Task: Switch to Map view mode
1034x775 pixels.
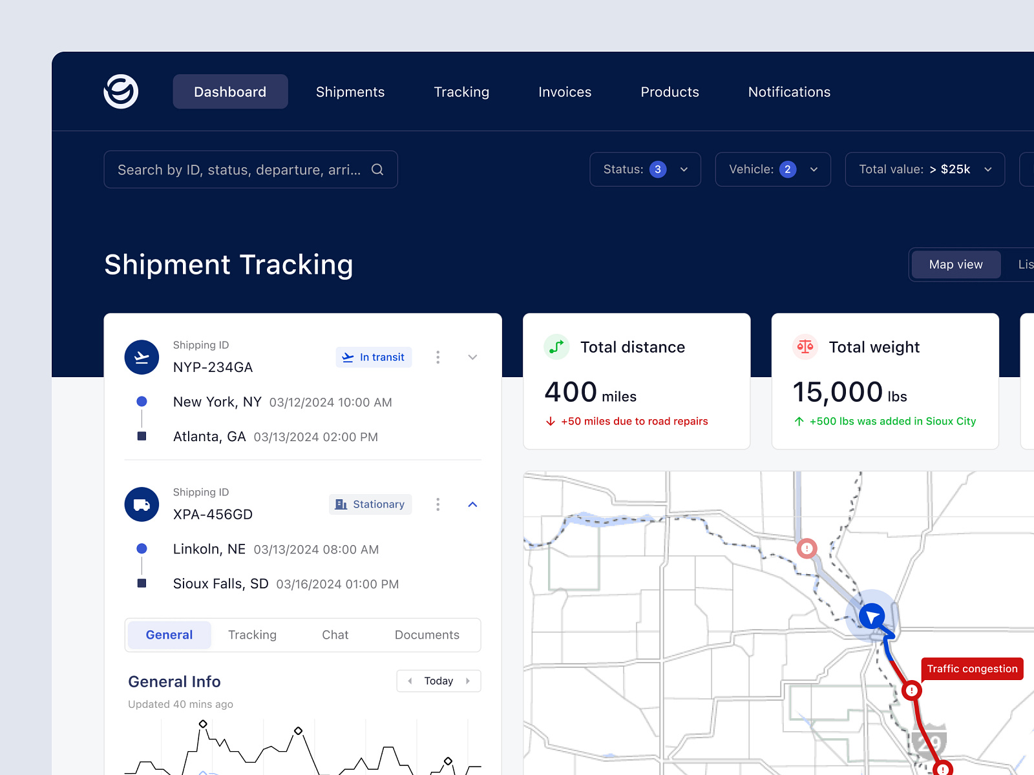Action: click(956, 264)
